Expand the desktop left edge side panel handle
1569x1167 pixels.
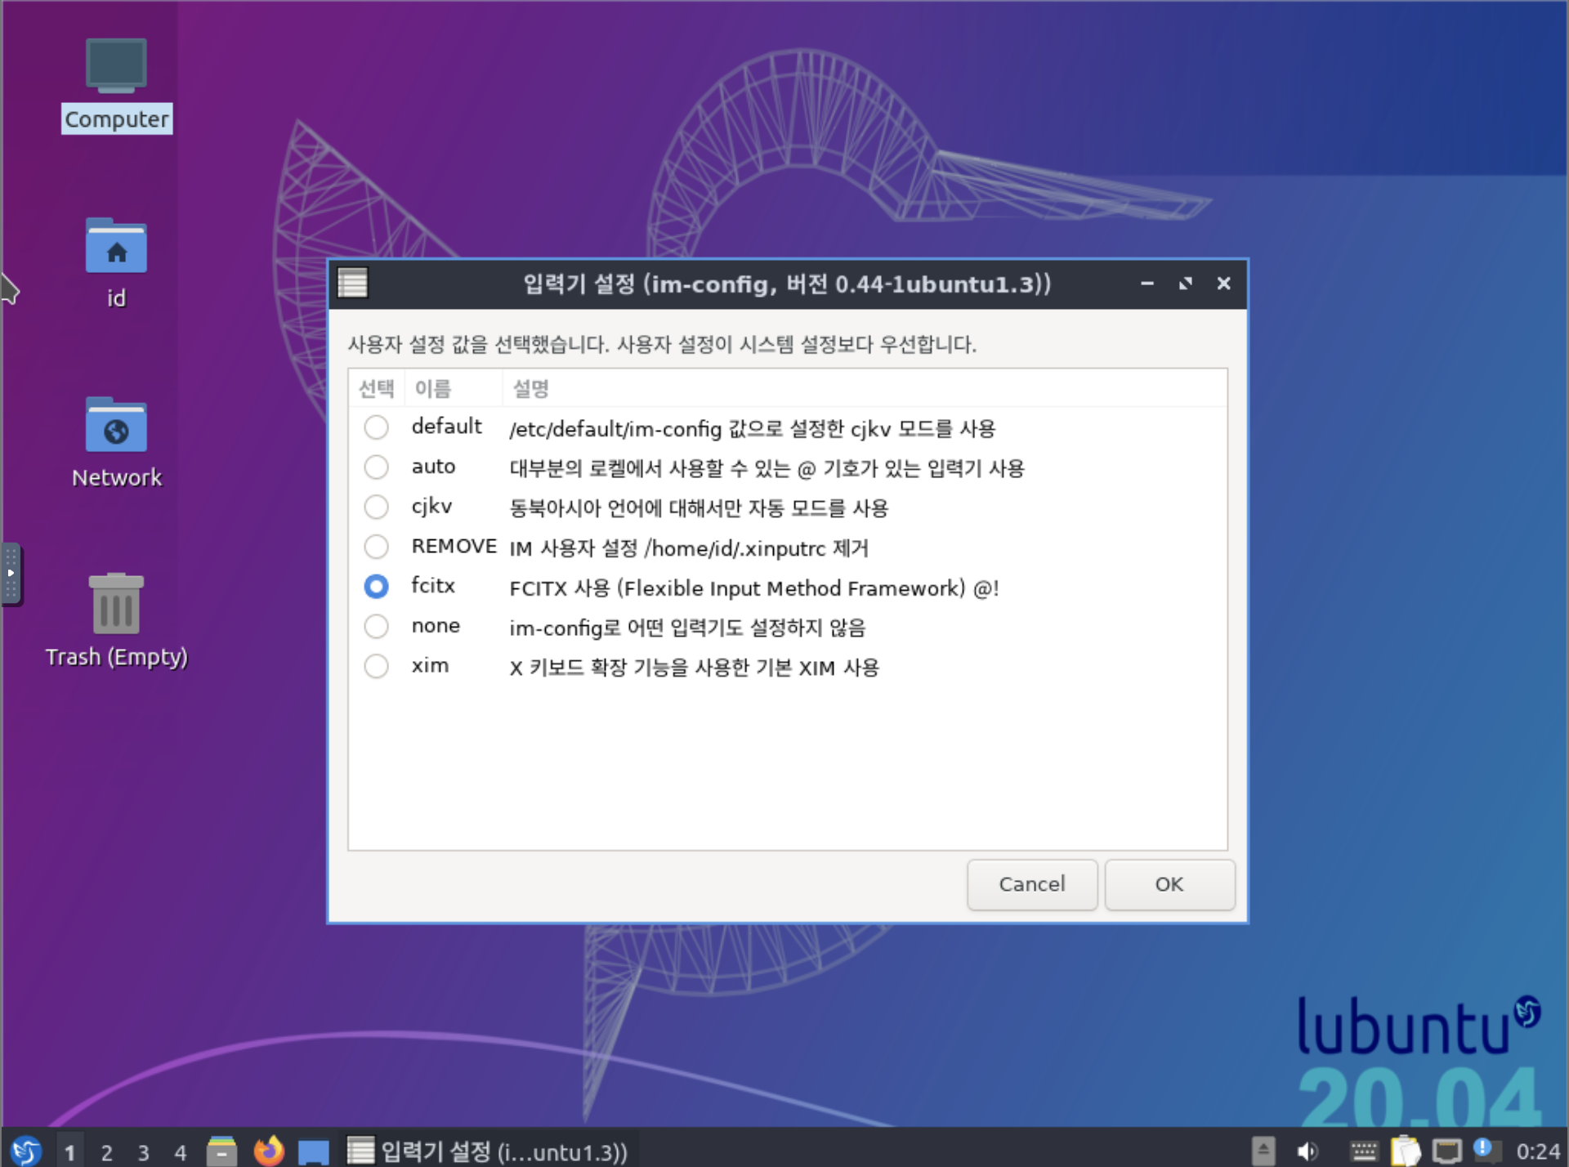click(x=11, y=574)
